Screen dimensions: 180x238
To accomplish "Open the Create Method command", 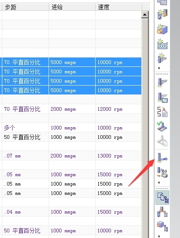I will 162,44.
